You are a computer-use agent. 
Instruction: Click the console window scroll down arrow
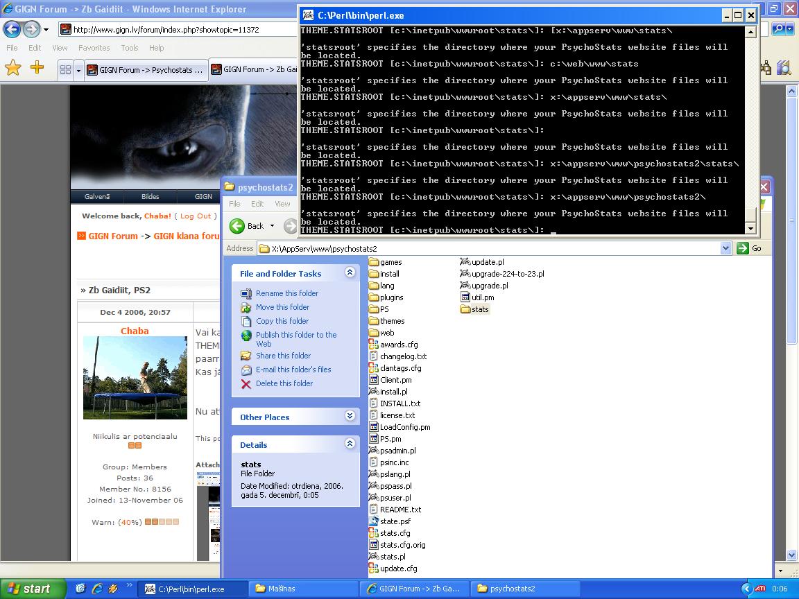[750, 228]
